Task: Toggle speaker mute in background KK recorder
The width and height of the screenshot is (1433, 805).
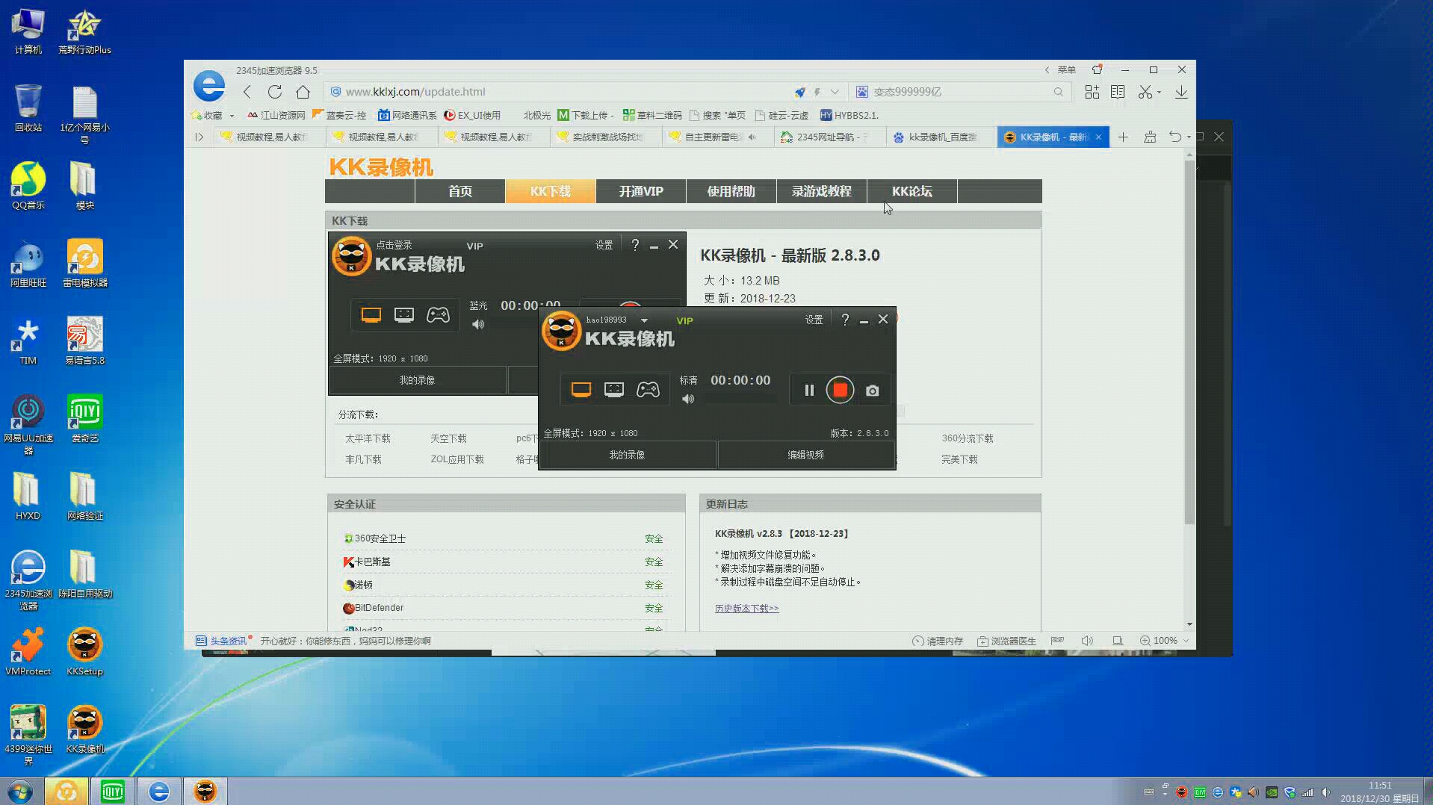Action: (x=478, y=324)
